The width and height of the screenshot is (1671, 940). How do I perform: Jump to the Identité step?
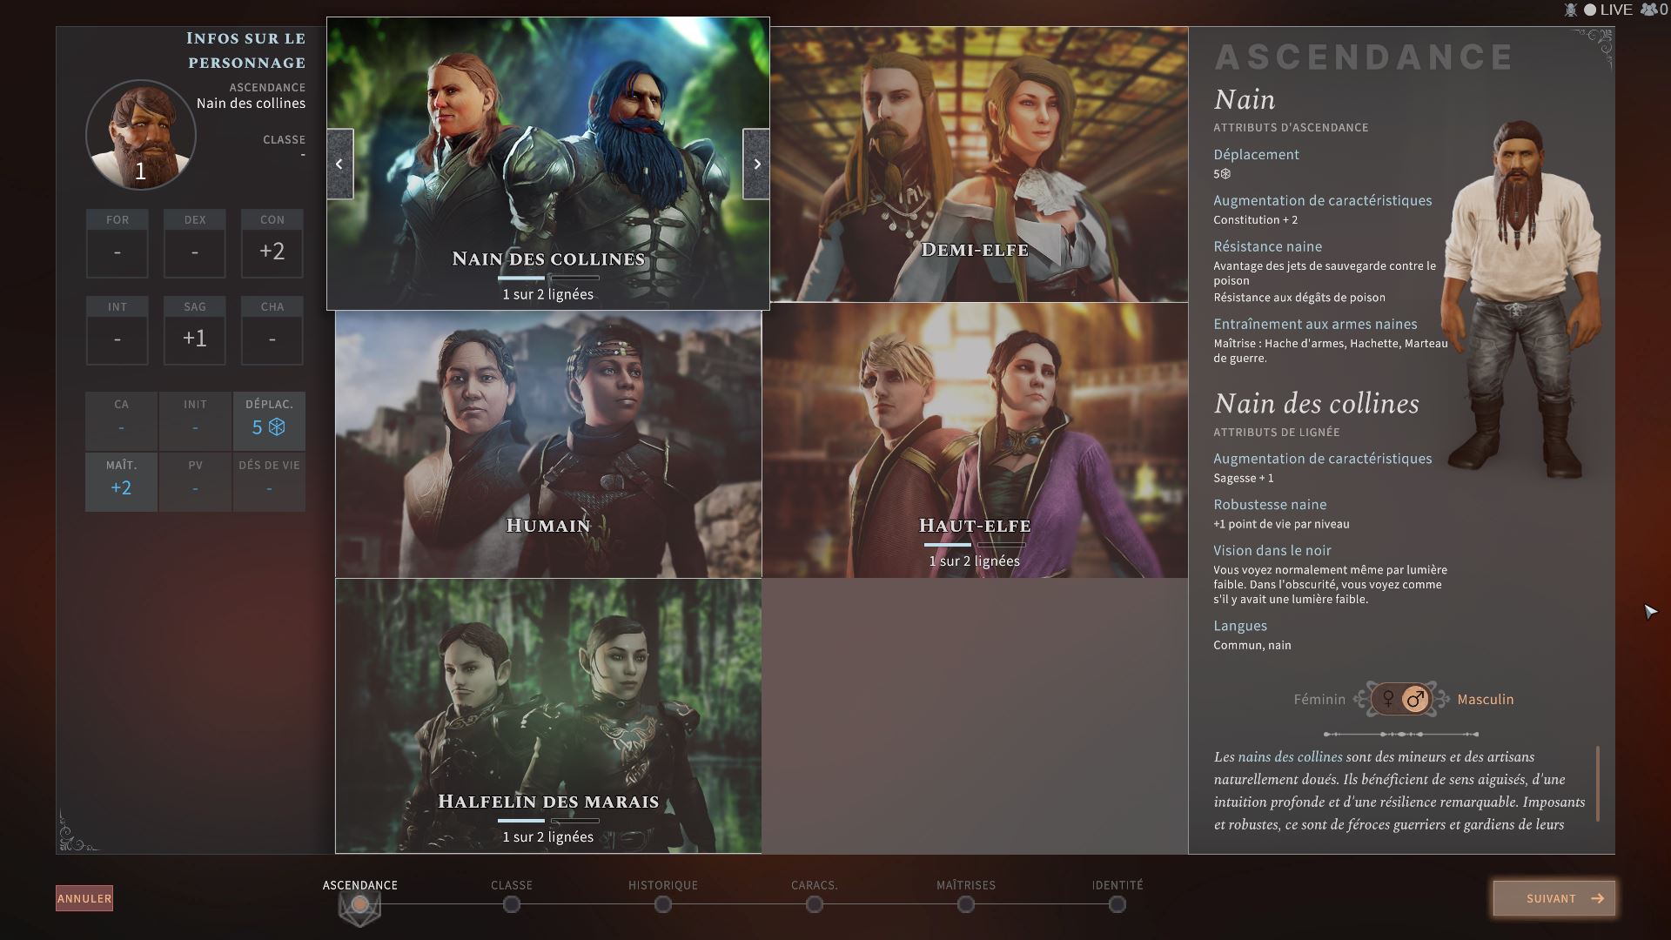point(1117,904)
